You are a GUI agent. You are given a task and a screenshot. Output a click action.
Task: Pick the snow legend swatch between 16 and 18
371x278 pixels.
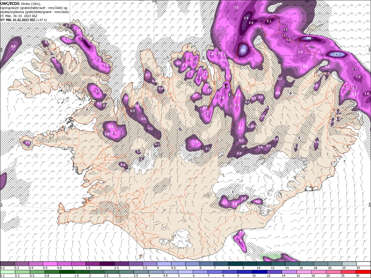[306, 264]
